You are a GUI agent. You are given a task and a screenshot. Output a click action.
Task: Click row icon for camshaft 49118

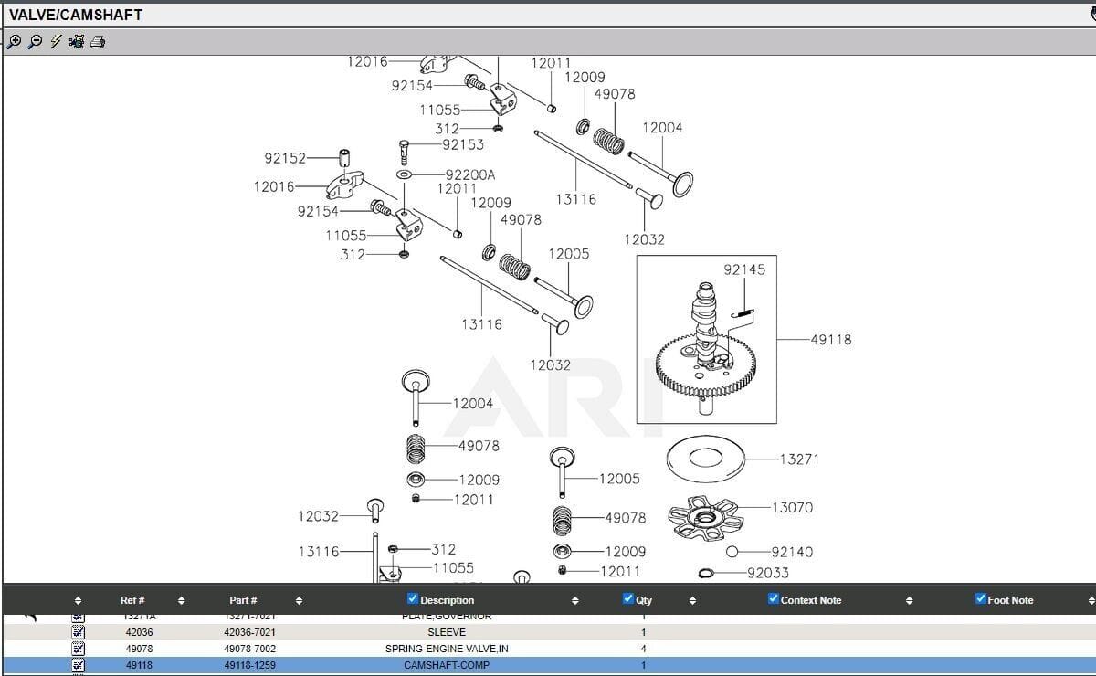(78, 665)
